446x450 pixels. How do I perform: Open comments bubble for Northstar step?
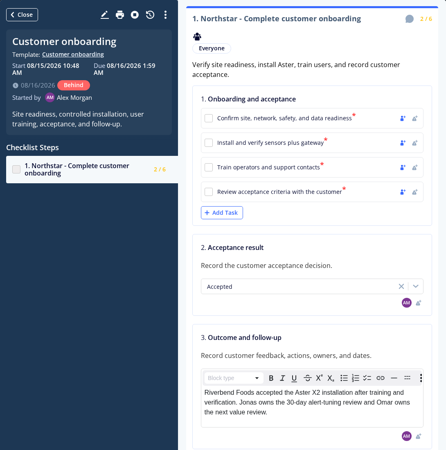pyautogui.click(x=409, y=19)
